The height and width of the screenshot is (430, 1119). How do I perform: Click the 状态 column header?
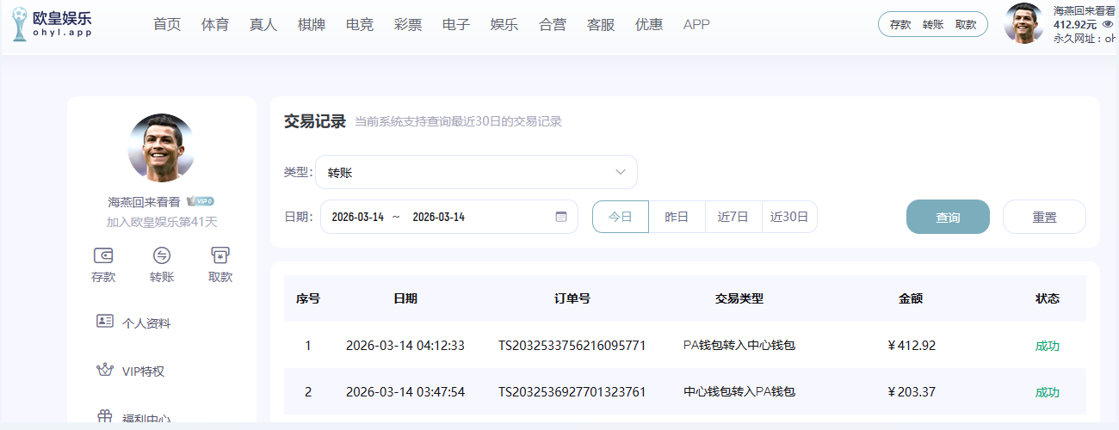coord(1048,298)
